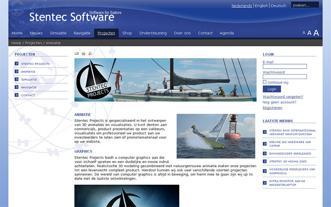Select the largest font size A
The height and width of the screenshot is (207, 331).
[316, 33]
